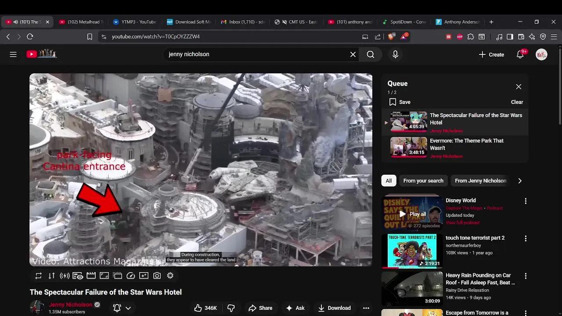Click the address bar URL

pos(156,37)
